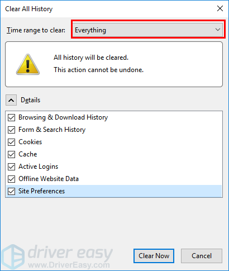
Task: Open the Time range Everything dropdown
Action: pyautogui.click(x=148, y=30)
